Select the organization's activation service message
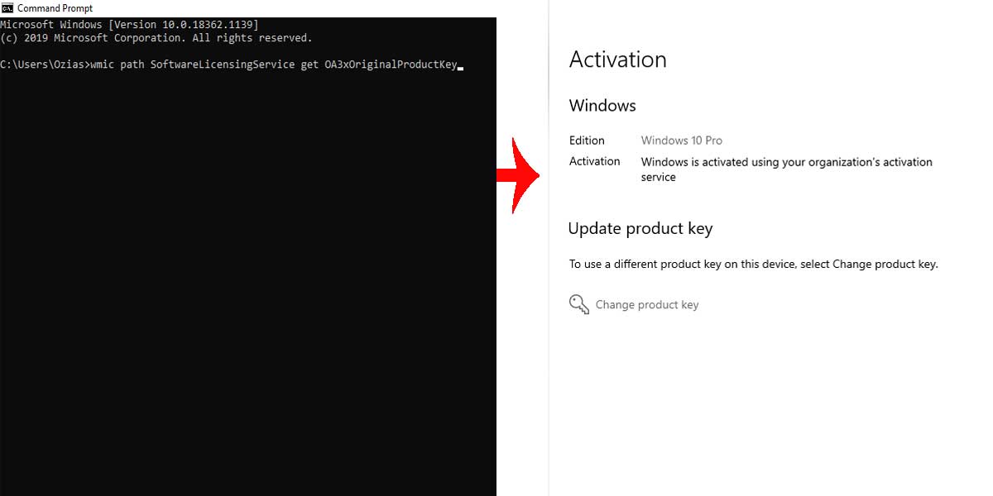This screenshot has height=496, width=993. pos(786,169)
